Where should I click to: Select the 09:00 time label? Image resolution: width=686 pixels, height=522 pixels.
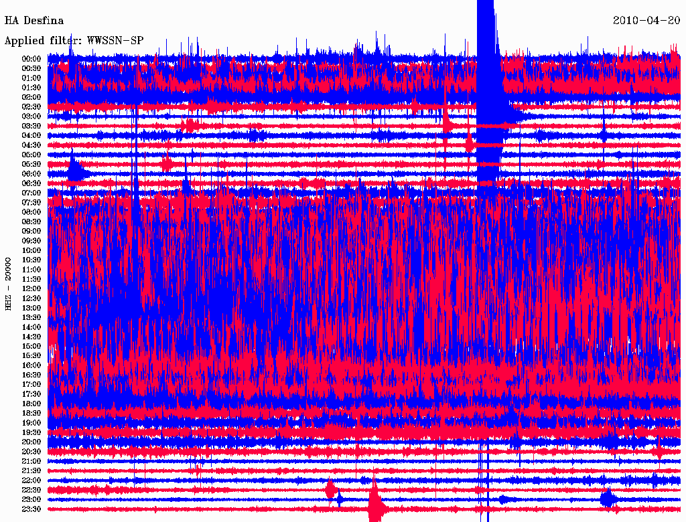31,232
